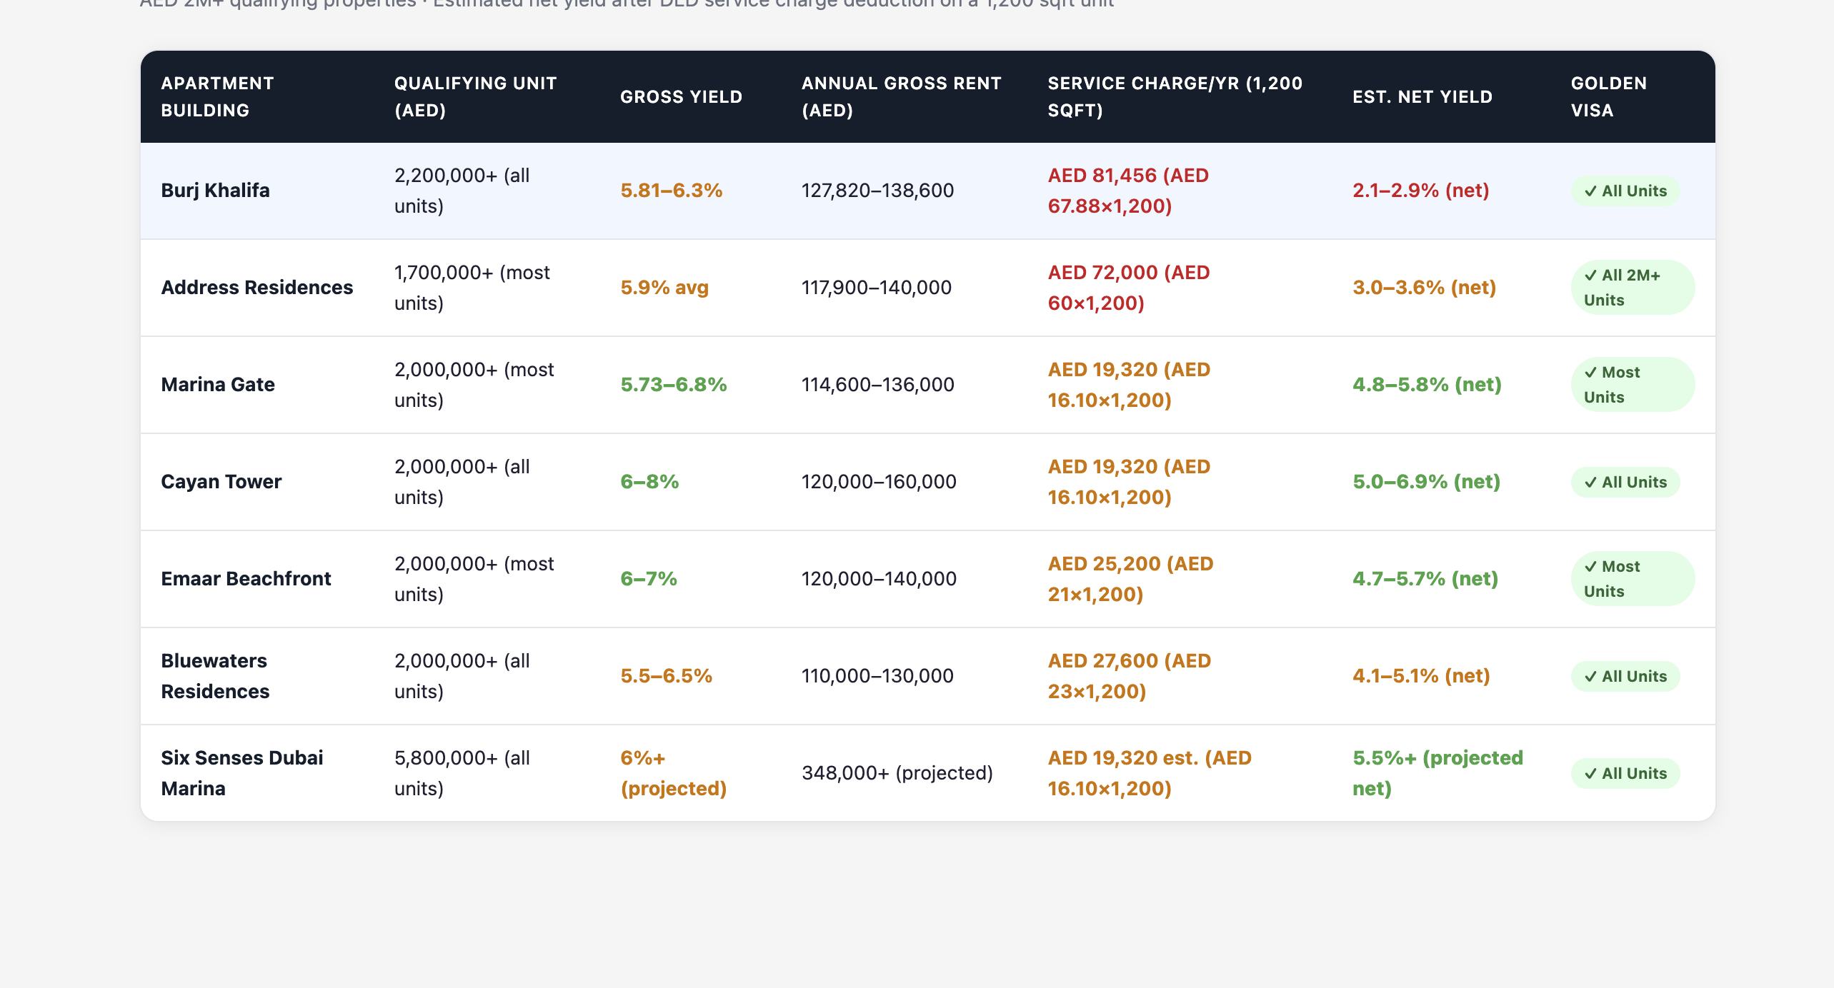Click Emaar Beachfront Most Units badge
Screen dimensions: 1834x988
[1632, 579]
